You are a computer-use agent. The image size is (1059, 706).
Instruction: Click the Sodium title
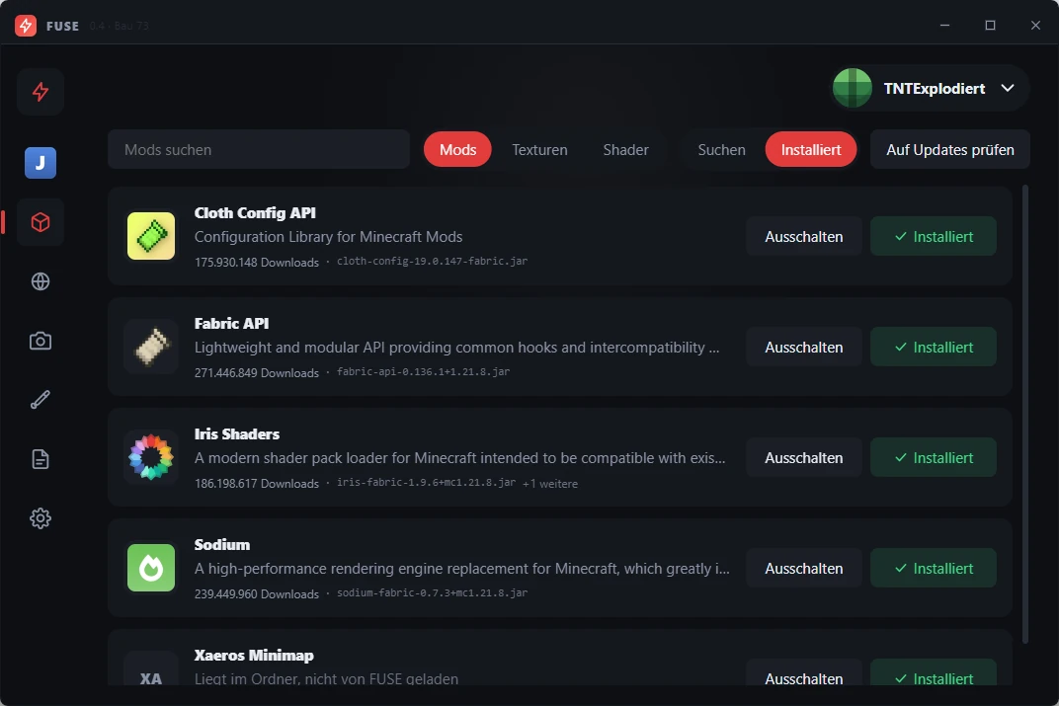pos(222,545)
